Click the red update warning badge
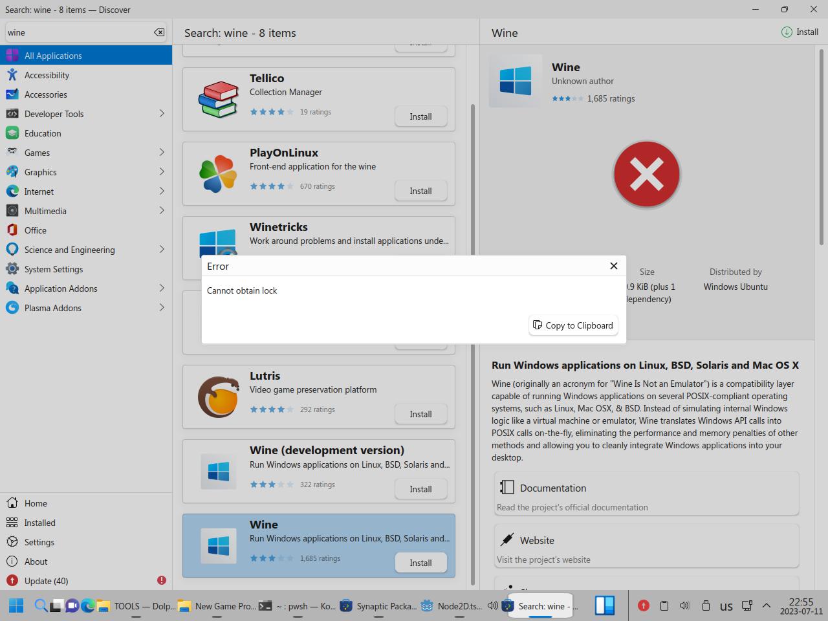 [162, 581]
